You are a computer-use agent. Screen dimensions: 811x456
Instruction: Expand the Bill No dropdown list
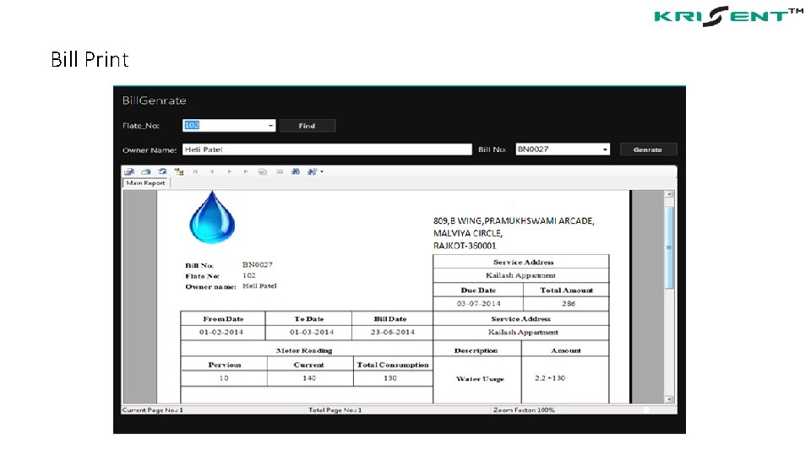coord(605,149)
